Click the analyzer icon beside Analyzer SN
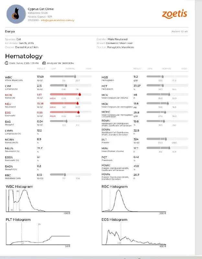This screenshot has height=259, width=202. pyautogui.click(x=44, y=63)
